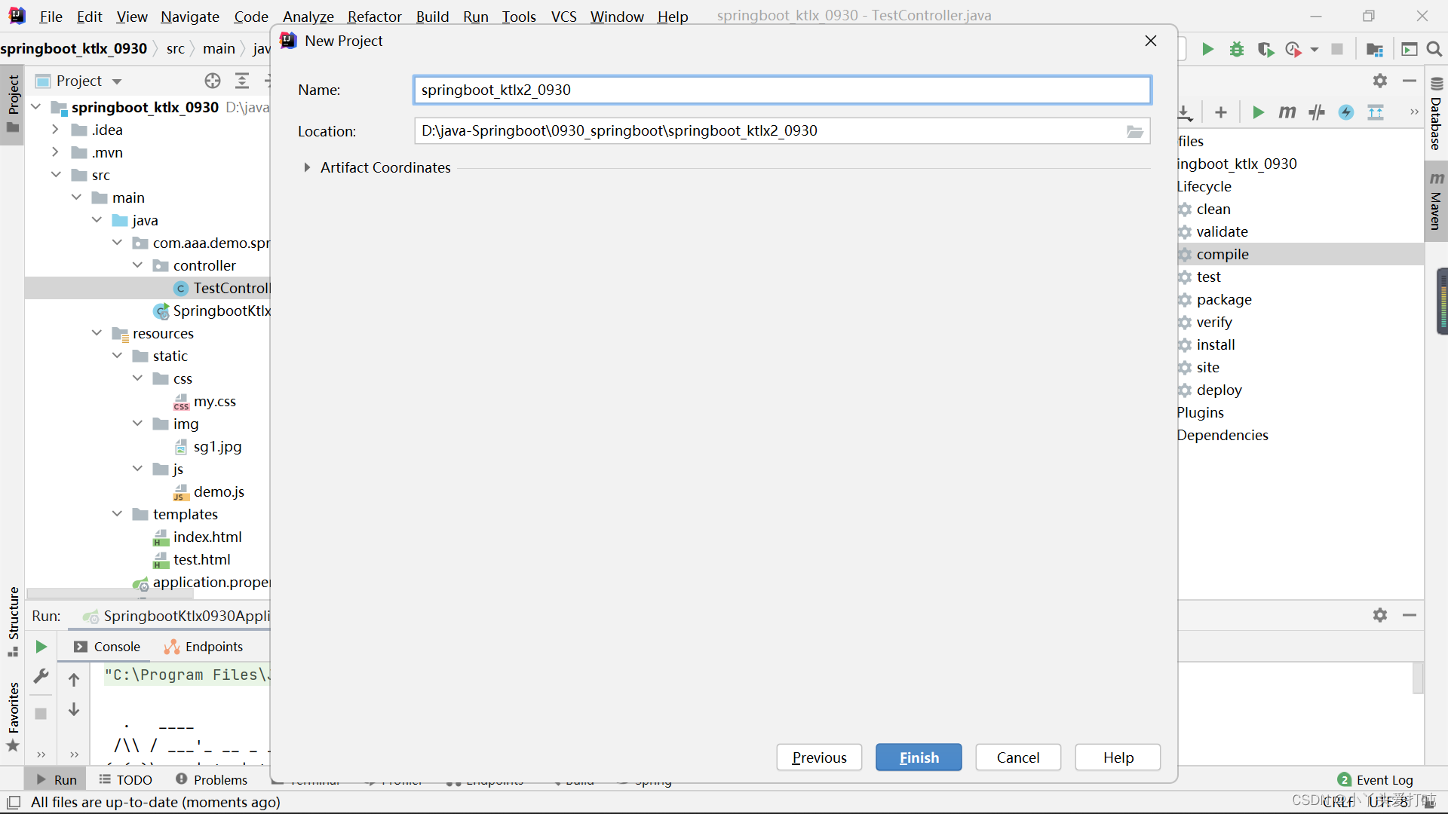Click Maven panel settings gear icon
The height and width of the screenshot is (814, 1448).
point(1380,81)
